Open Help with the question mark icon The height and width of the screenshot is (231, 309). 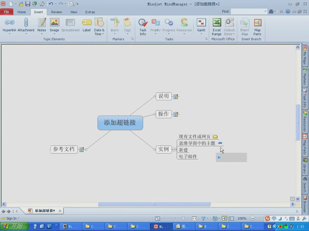[288, 12]
